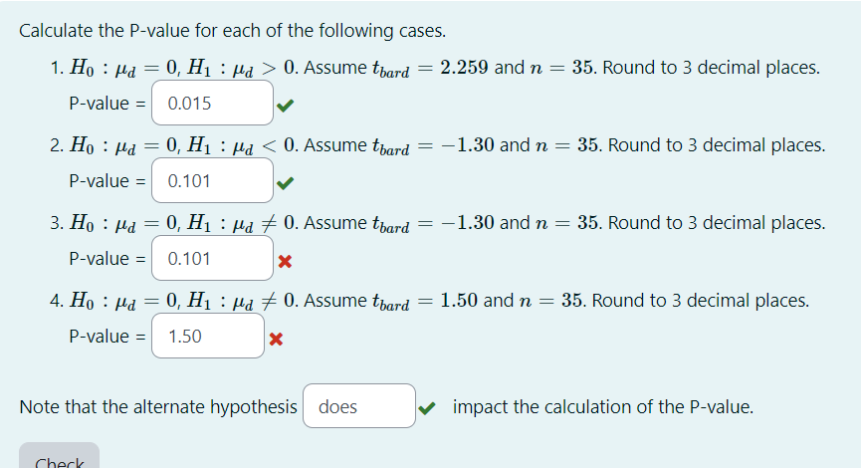Image resolution: width=861 pixels, height=468 pixels.
Task: Focus the case 1 P-value field showing 0.015
Action: [212, 103]
